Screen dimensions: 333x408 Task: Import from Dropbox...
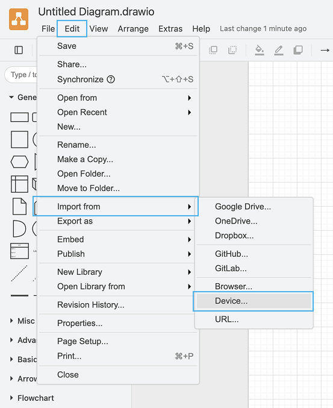(x=254, y=236)
